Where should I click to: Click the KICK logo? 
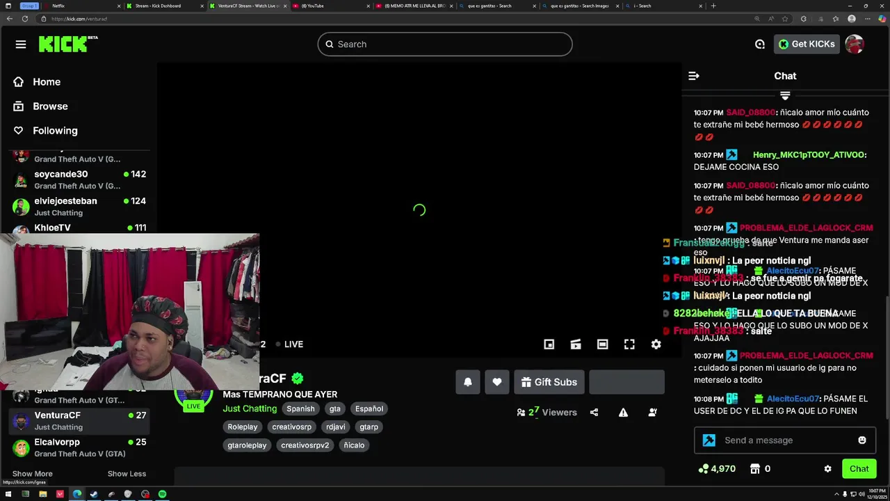coord(68,44)
